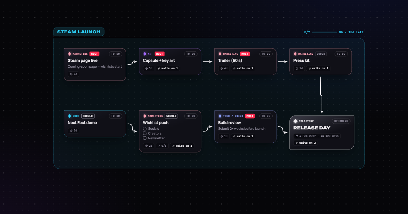Click the 0% · 18d left text
The width and height of the screenshot is (408, 214).
click(x=351, y=32)
